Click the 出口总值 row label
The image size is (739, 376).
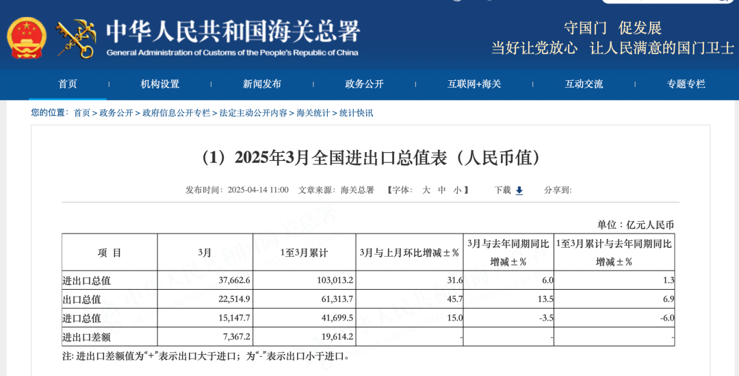pos(81,299)
